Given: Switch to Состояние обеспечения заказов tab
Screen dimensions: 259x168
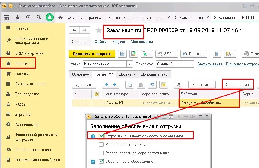Looking at the screenshot, I should [x=137, y=17].
